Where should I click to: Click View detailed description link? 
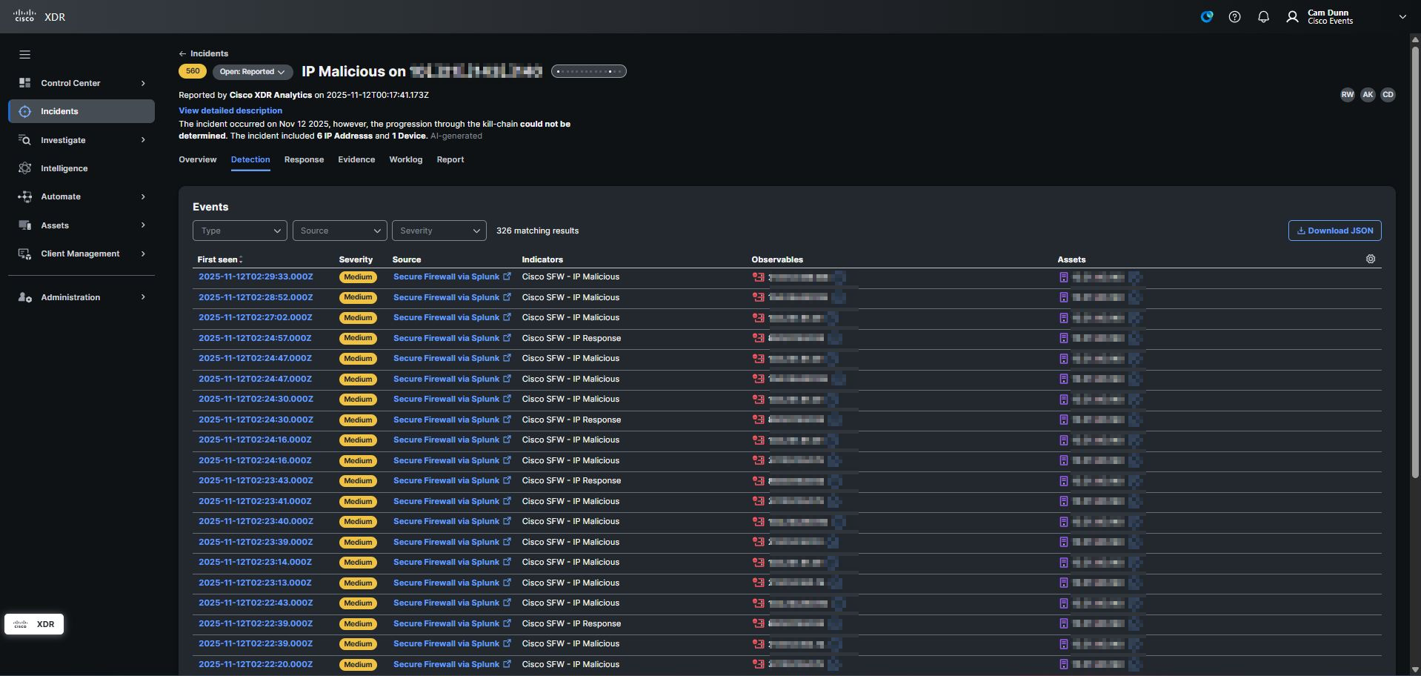[x=230, y=110]
